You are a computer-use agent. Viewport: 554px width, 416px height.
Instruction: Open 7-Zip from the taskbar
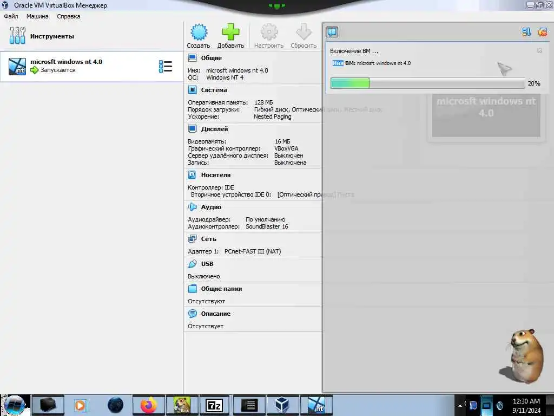click(x=214, y=405)
